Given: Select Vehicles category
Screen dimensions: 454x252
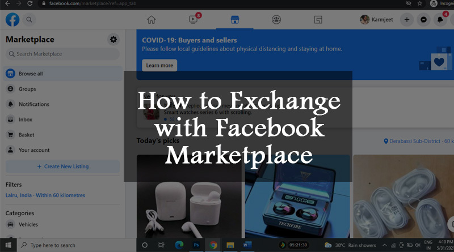Looking at the screenshot, I should click(x=62, y=225).
